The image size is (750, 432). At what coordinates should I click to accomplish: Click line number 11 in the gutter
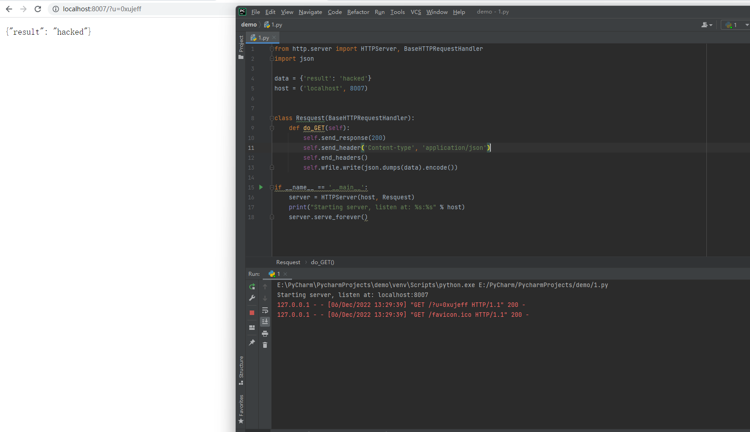pyautogui.click(x=251, y=148)
